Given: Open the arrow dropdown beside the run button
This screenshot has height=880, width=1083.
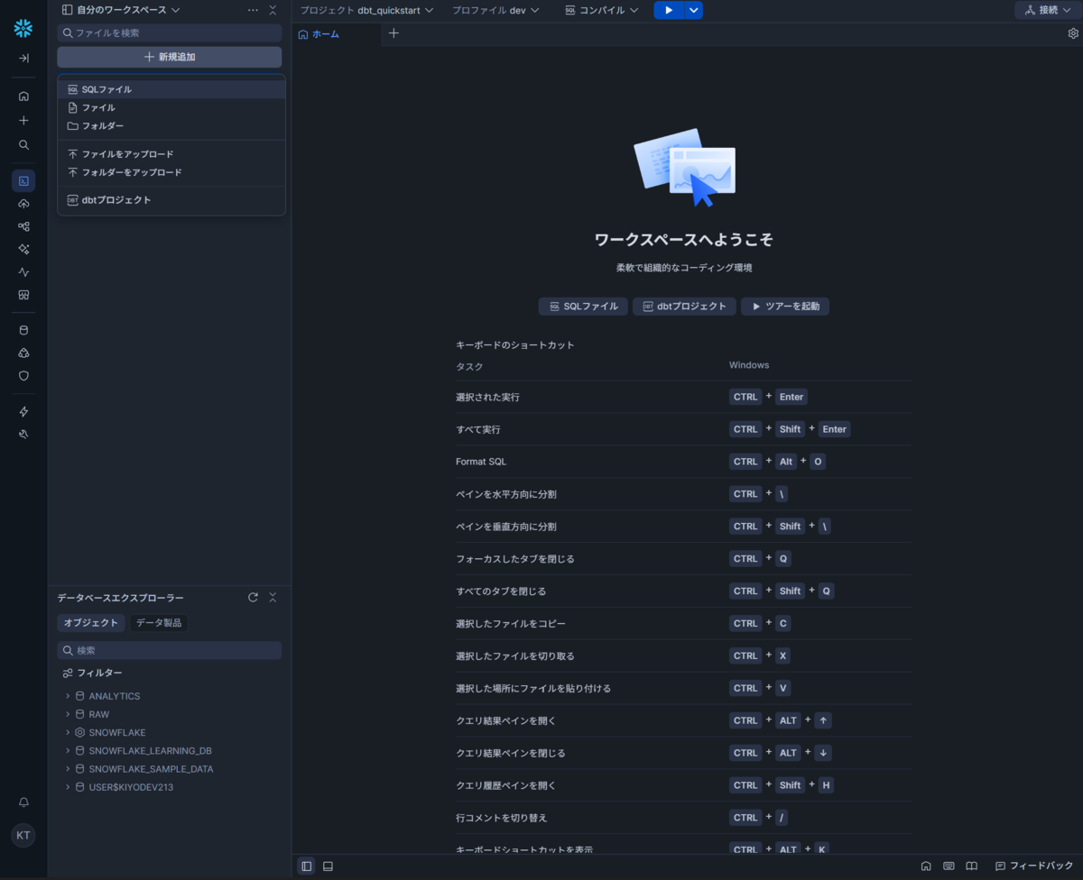Looking at the screenshot, I should (693, 10).
